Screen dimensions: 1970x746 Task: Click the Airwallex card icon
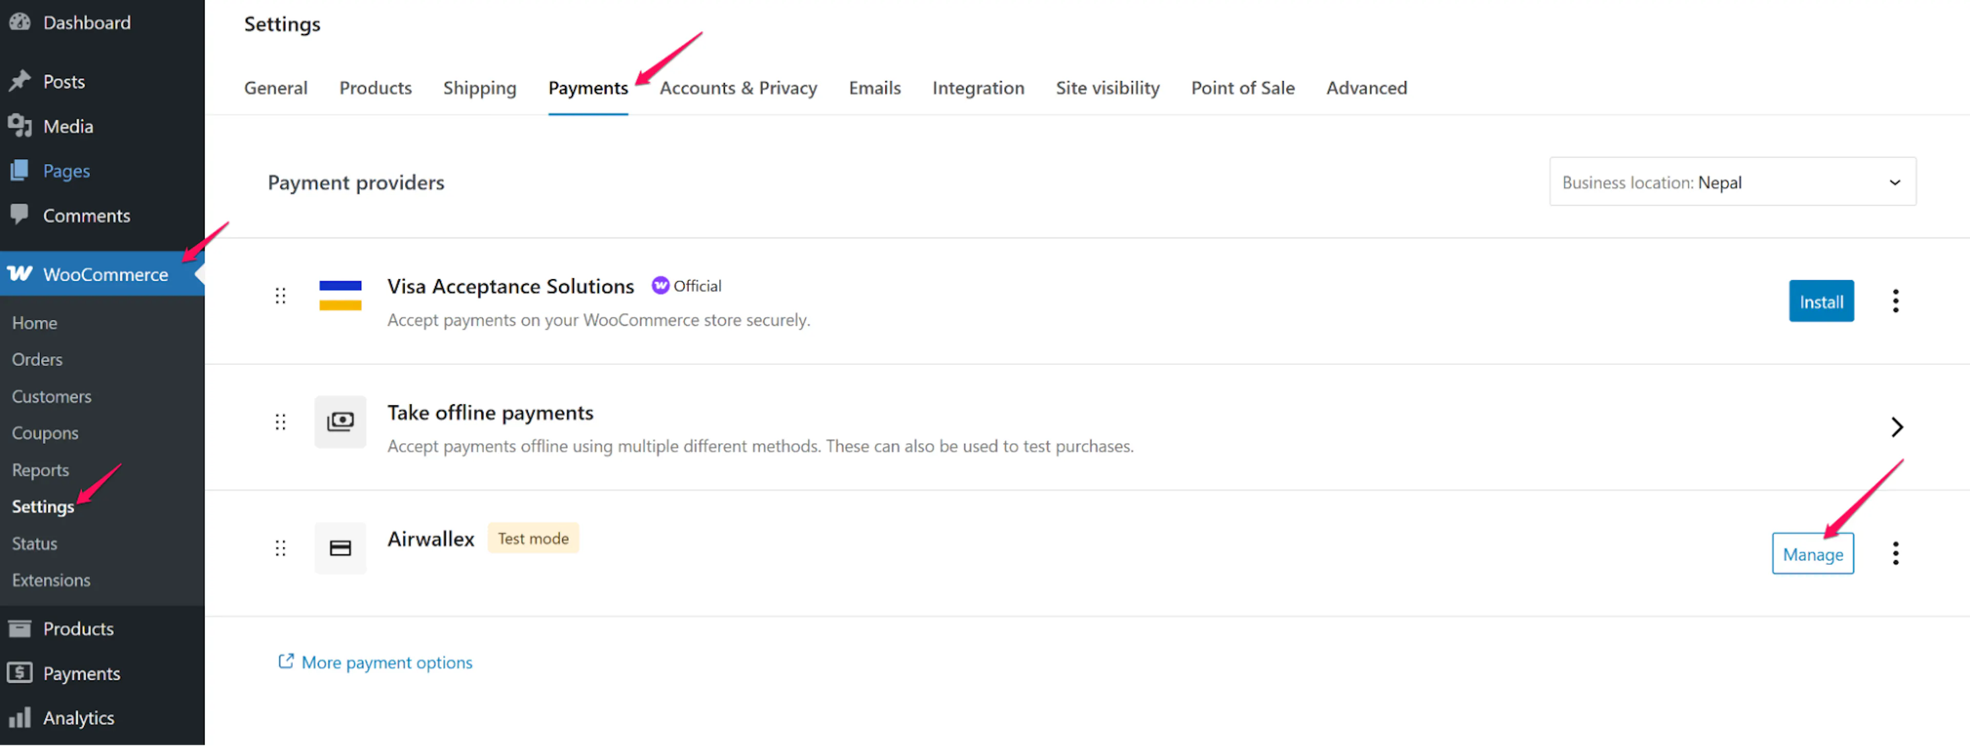click(340, 548)
